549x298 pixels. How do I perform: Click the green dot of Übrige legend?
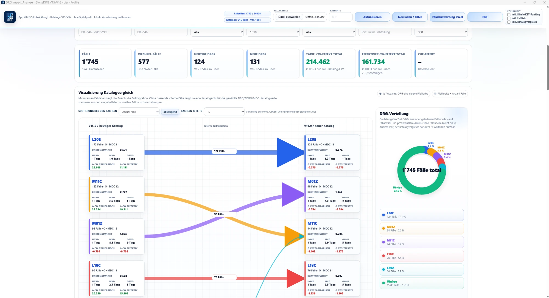[x=383, y=283]
